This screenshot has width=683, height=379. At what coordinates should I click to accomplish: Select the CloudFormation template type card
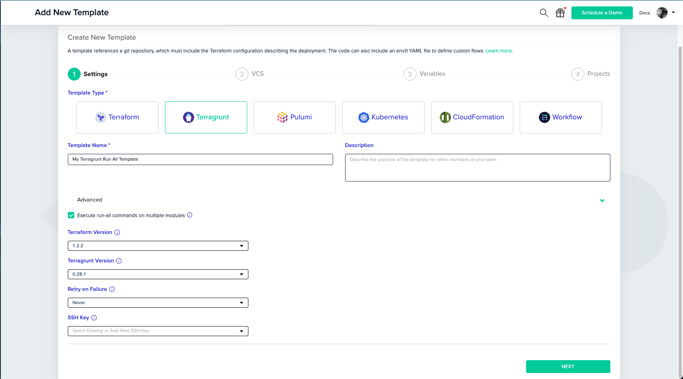472,117
